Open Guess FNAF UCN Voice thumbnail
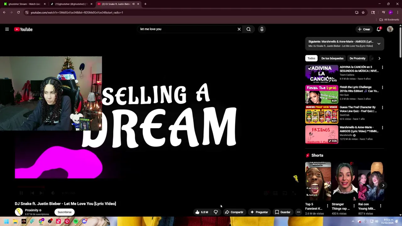The image size is (402, 226). point(322,114)
